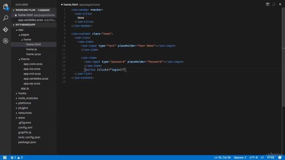The image size is (285, 160).
Task: Click the open changes icon in the editor title
Action: 274,4
